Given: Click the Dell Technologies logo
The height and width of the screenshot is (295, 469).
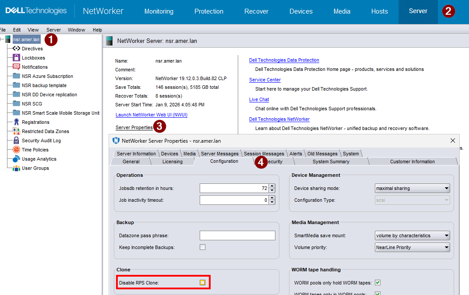Looking at the screenshot, I should point(36,11).
